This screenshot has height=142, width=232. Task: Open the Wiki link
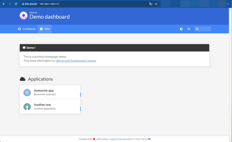45,29
